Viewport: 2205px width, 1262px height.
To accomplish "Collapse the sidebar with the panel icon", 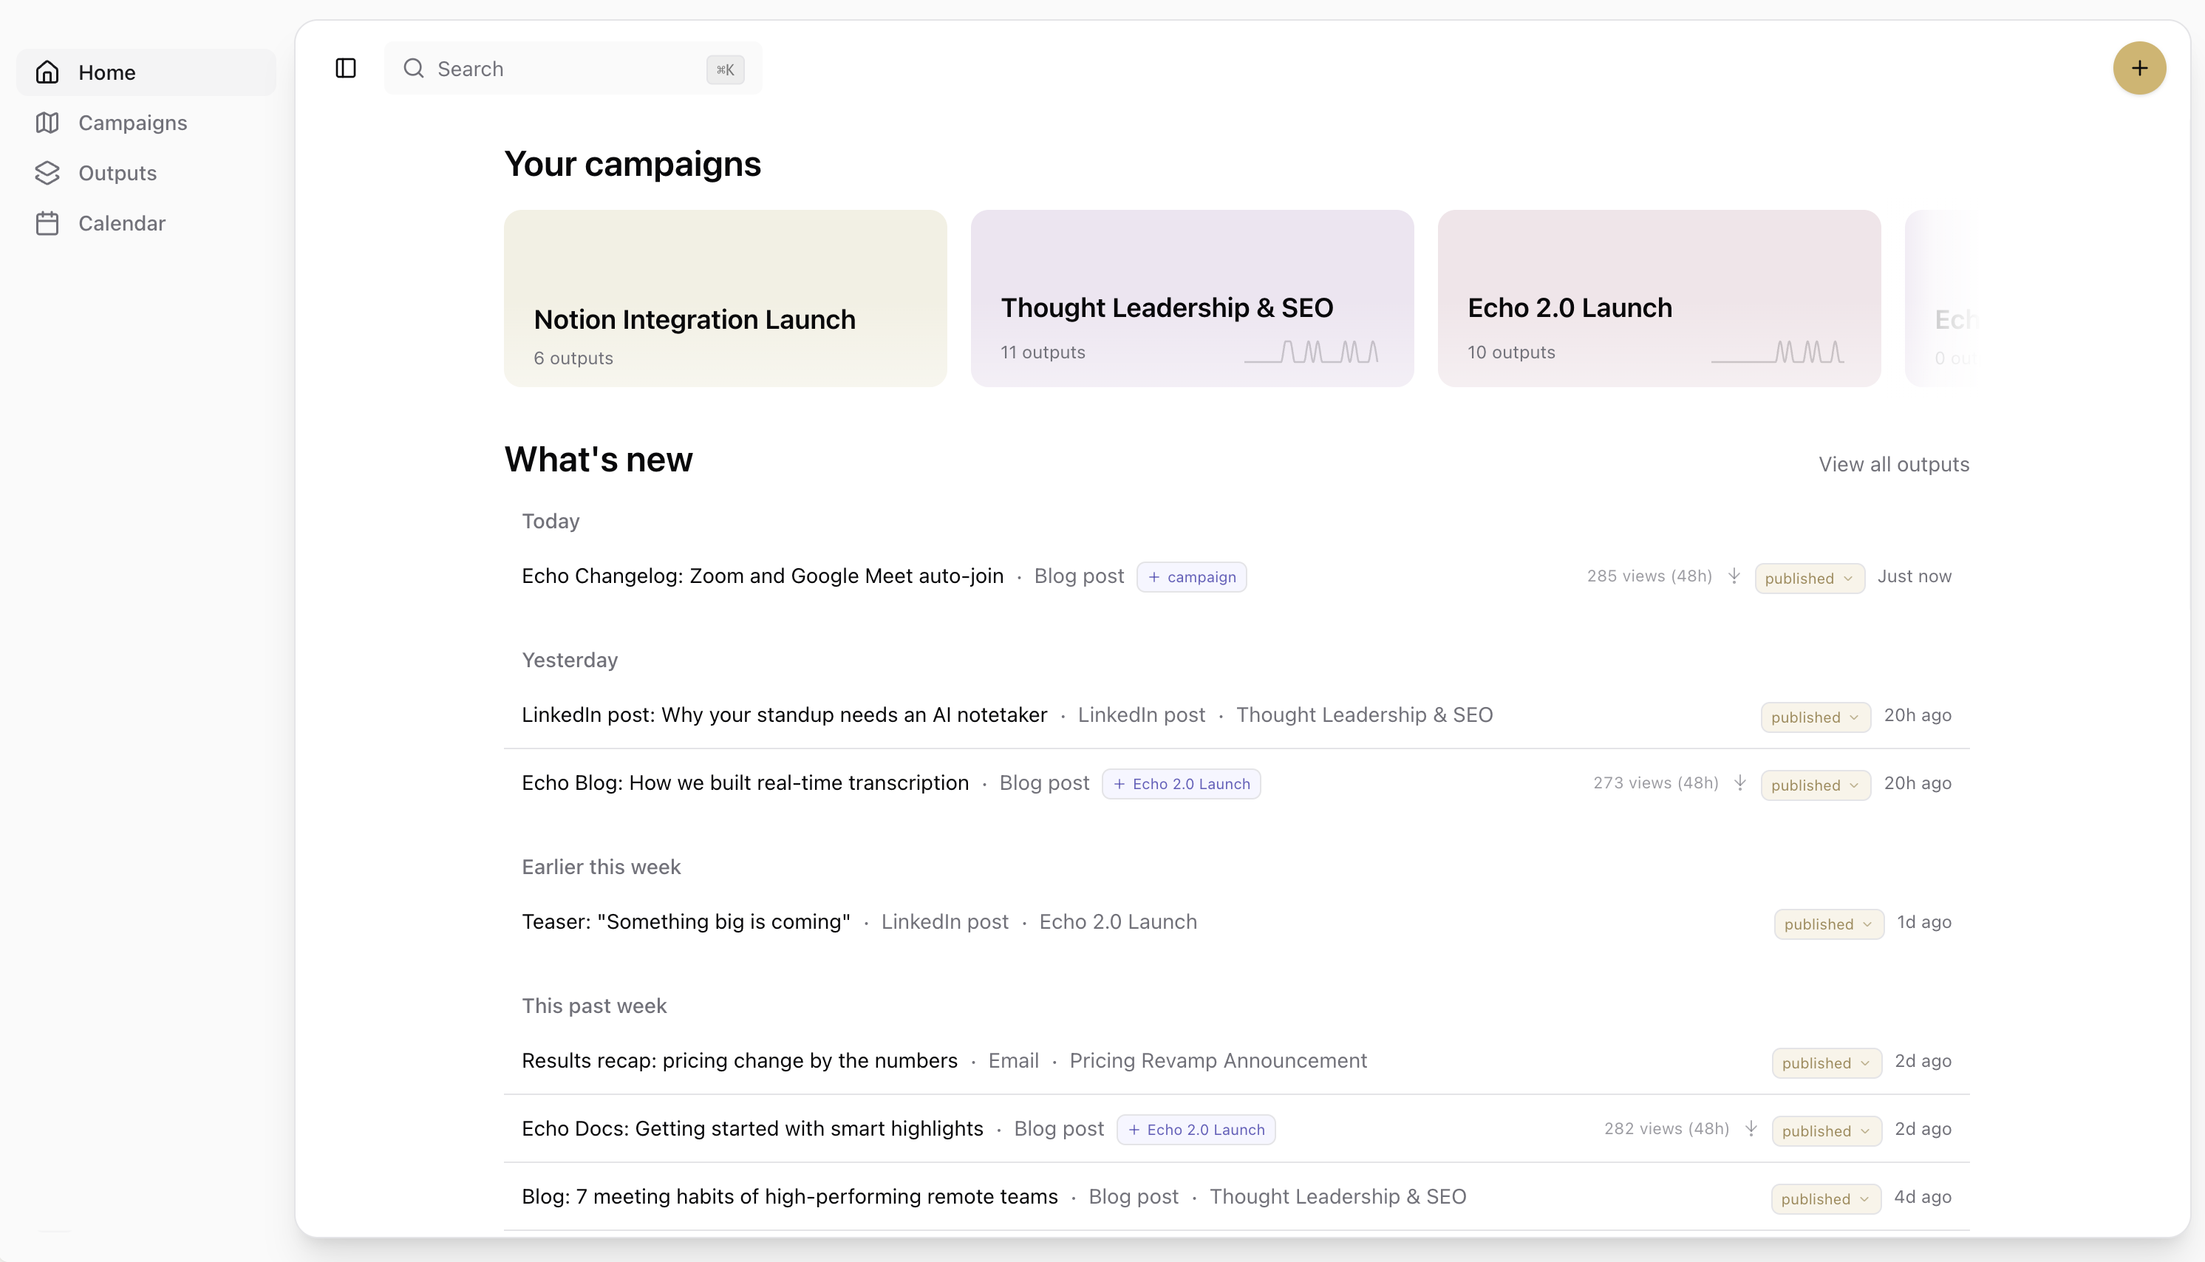I will coord(345,69).
